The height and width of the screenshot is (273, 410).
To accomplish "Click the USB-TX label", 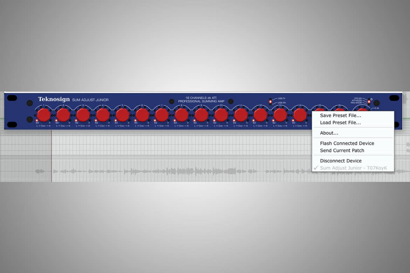I will click(281, 98).
